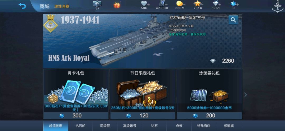Buy 涂装券礼包 for 200 gems
Screen dimensions: 285x131
(209, 115)
